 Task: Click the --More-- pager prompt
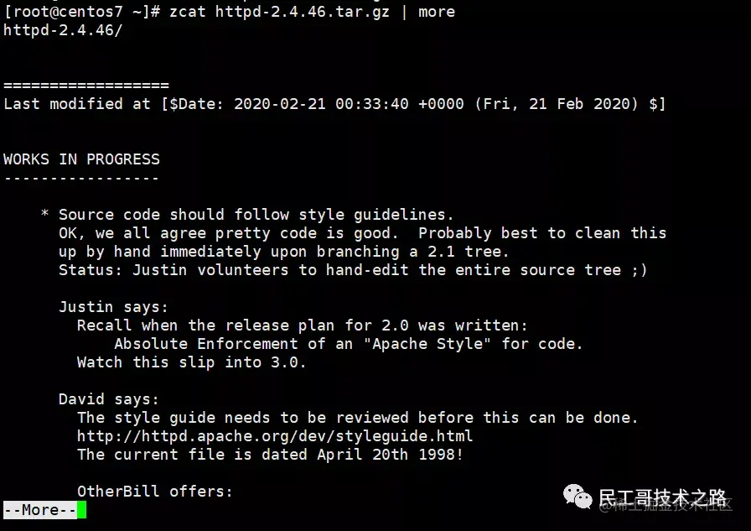pos(40,510)
